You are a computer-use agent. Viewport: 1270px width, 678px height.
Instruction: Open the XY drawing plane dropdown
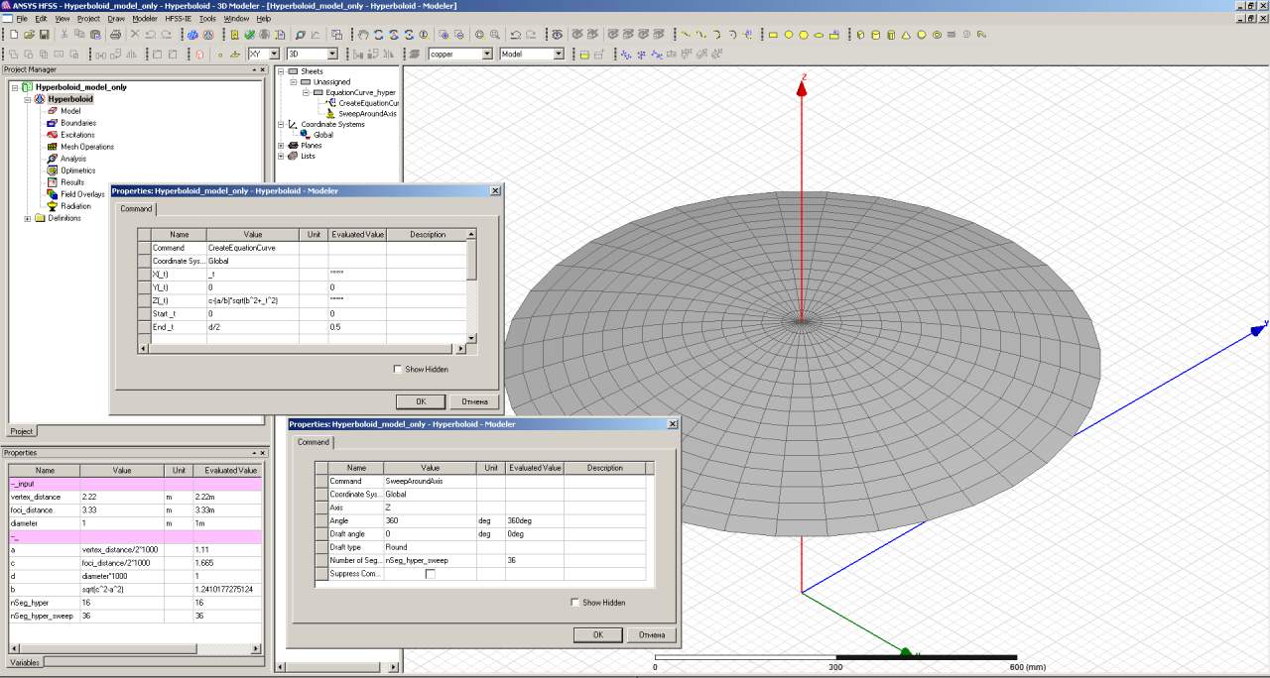tap(273, 55)
